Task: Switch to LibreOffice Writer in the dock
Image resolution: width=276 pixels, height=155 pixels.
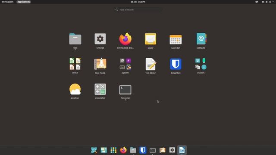Action: (182, 150)
